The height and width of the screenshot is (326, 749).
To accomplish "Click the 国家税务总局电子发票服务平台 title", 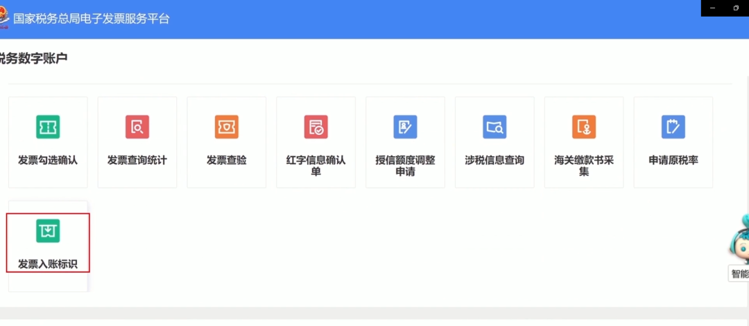I will coord(92,19).
